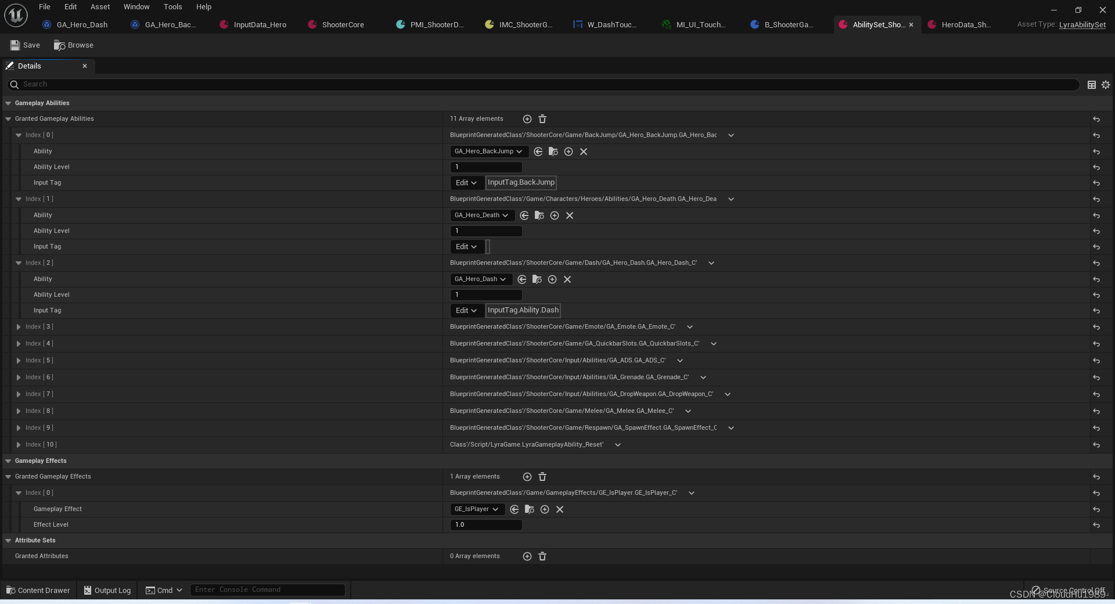This screenshot has height=604, width=1115.
Task: Clear the GE_IsPlayer effect reference
Action: click(x=560, y=509)
